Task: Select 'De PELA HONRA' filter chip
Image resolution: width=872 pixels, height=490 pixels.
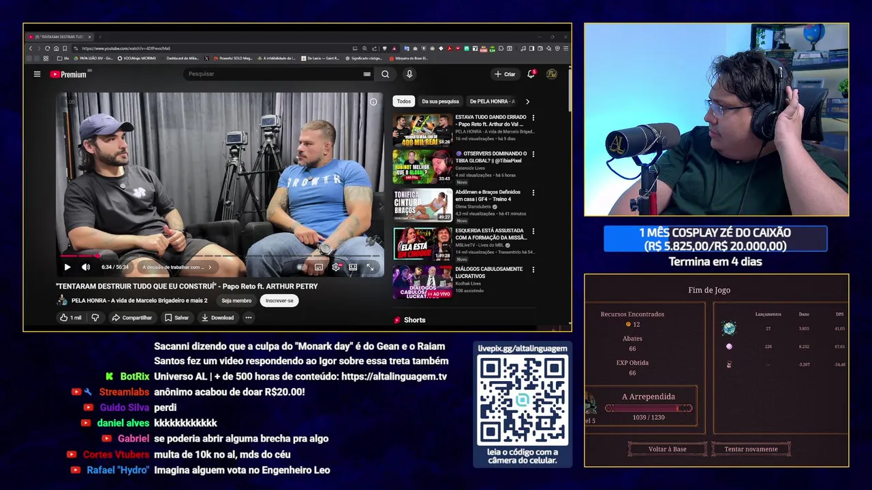Action: 492,101
